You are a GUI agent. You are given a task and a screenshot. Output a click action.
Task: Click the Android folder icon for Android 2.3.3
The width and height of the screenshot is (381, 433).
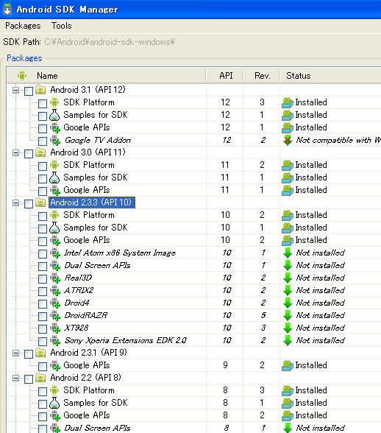click(40, 203)
